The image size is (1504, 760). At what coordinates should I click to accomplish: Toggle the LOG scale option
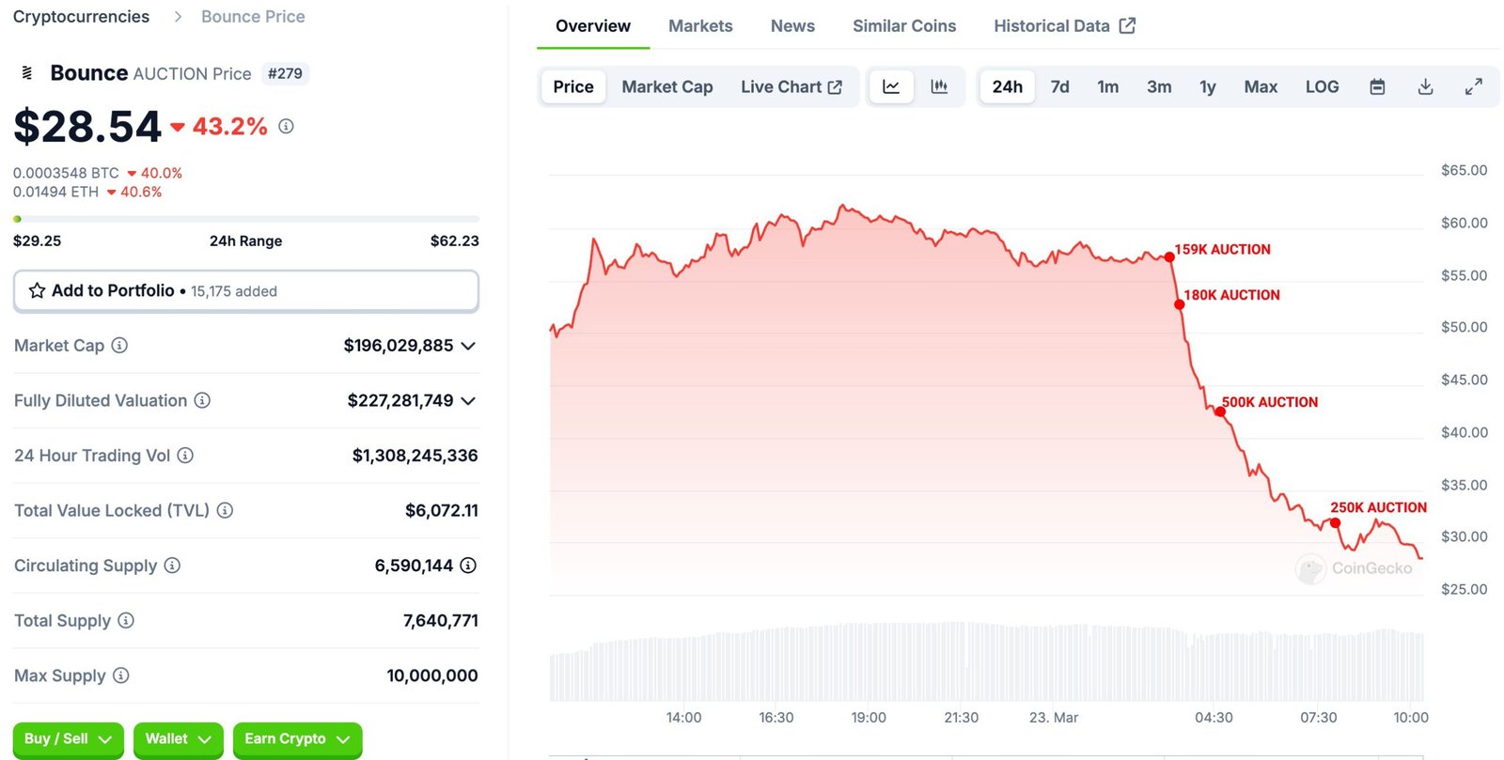(x=1321, y=87)
